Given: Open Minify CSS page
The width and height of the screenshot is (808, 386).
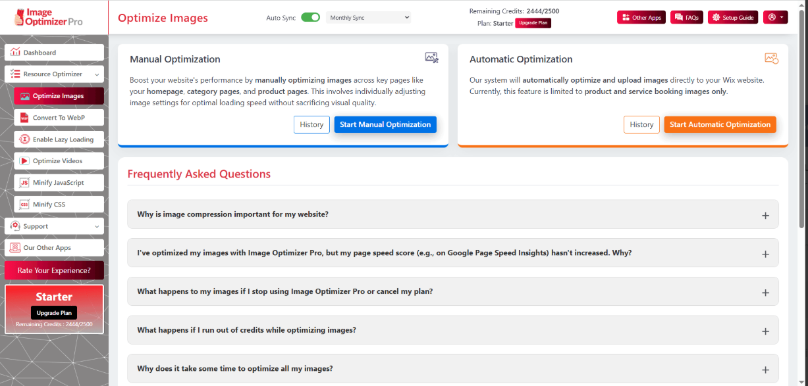Looking at the screenshot, I should click(59, 205).
